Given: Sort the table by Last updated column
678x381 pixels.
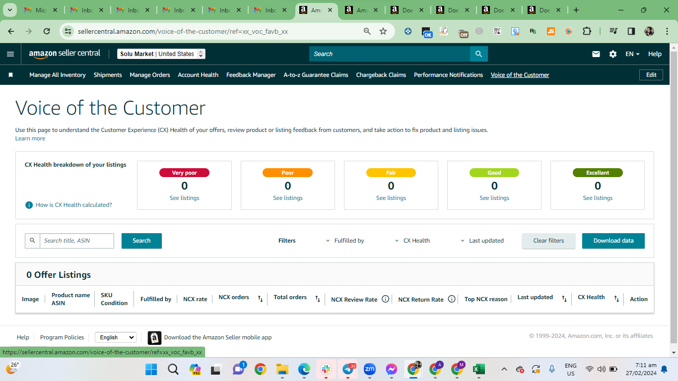Looking at the screenshot, I should coord(564,299).
